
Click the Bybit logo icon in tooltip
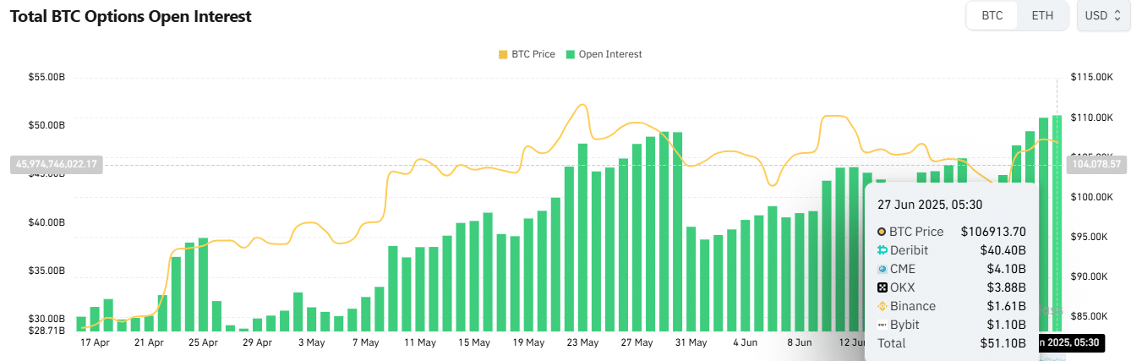click(x=882, y=325)
